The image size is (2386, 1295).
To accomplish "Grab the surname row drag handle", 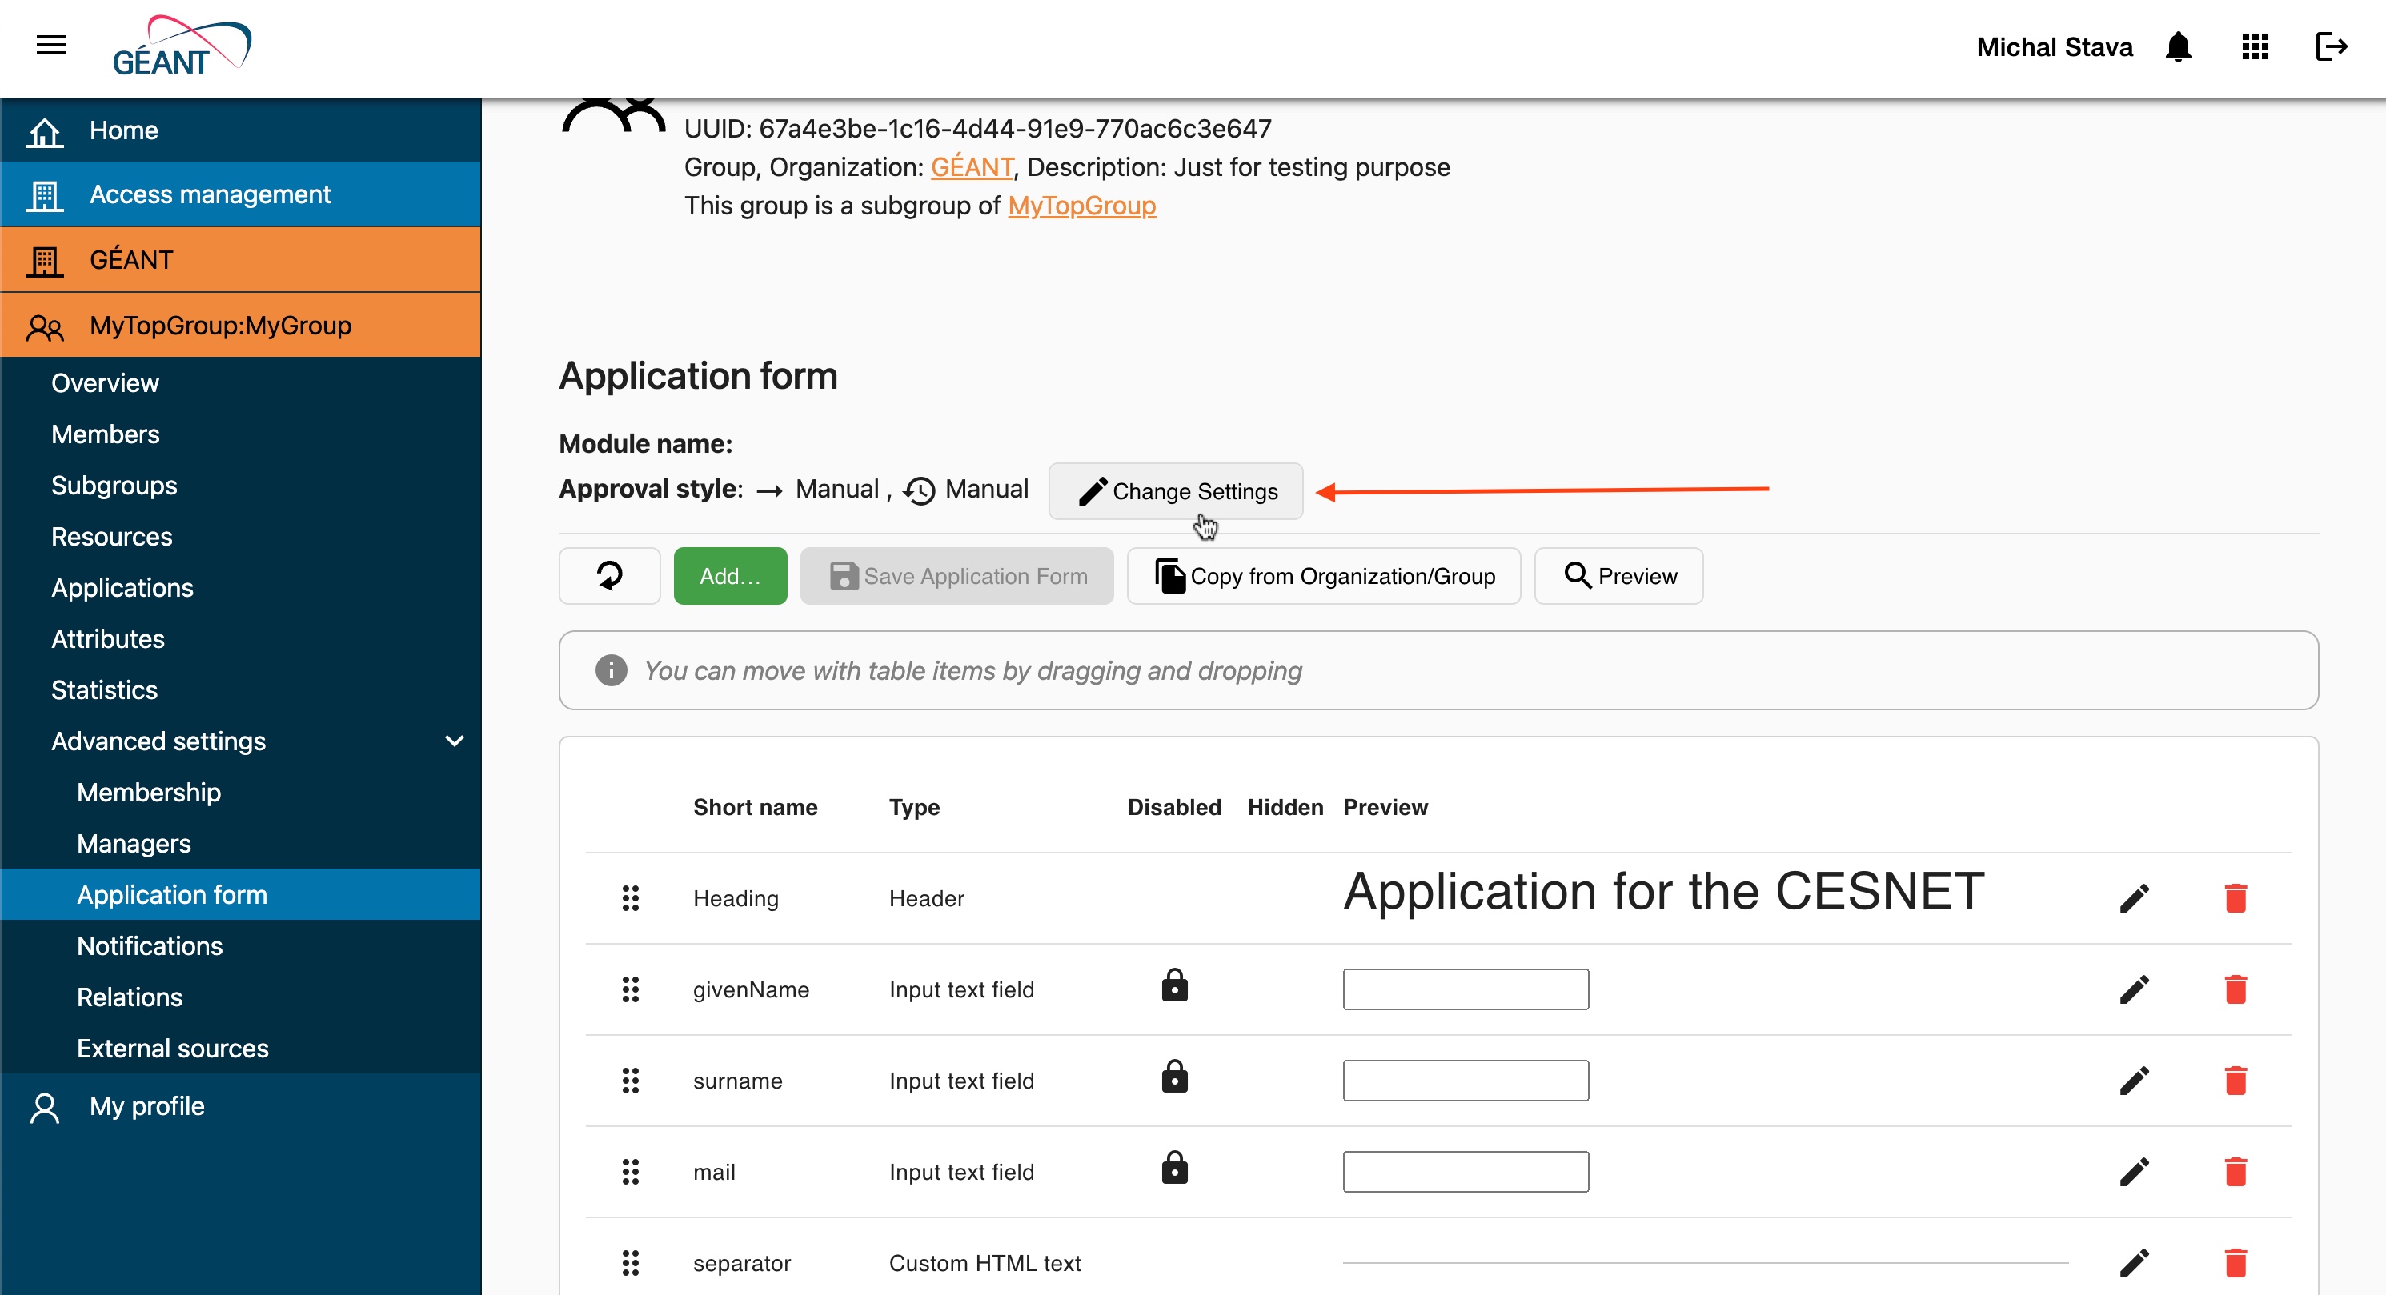I will coord(630,1081).
